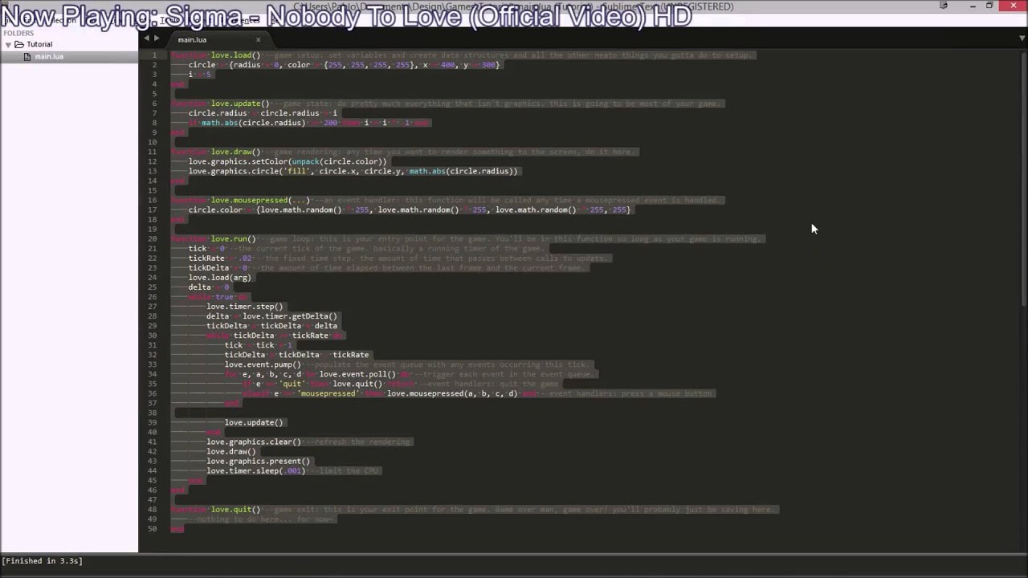This screenshot has width=1028, height=578.
Task: Click line number 50 in the gutter
Action: (x=153, y=528)
